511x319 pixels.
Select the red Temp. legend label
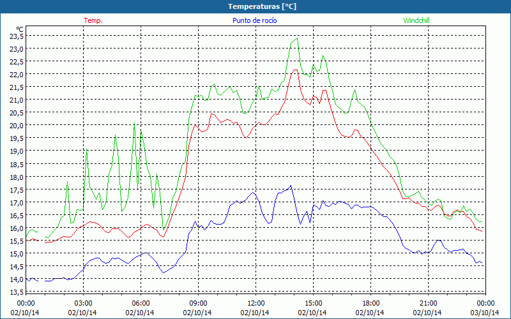(x=93, y=20)
